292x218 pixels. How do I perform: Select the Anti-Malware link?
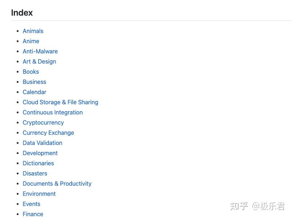coord(40,51)
